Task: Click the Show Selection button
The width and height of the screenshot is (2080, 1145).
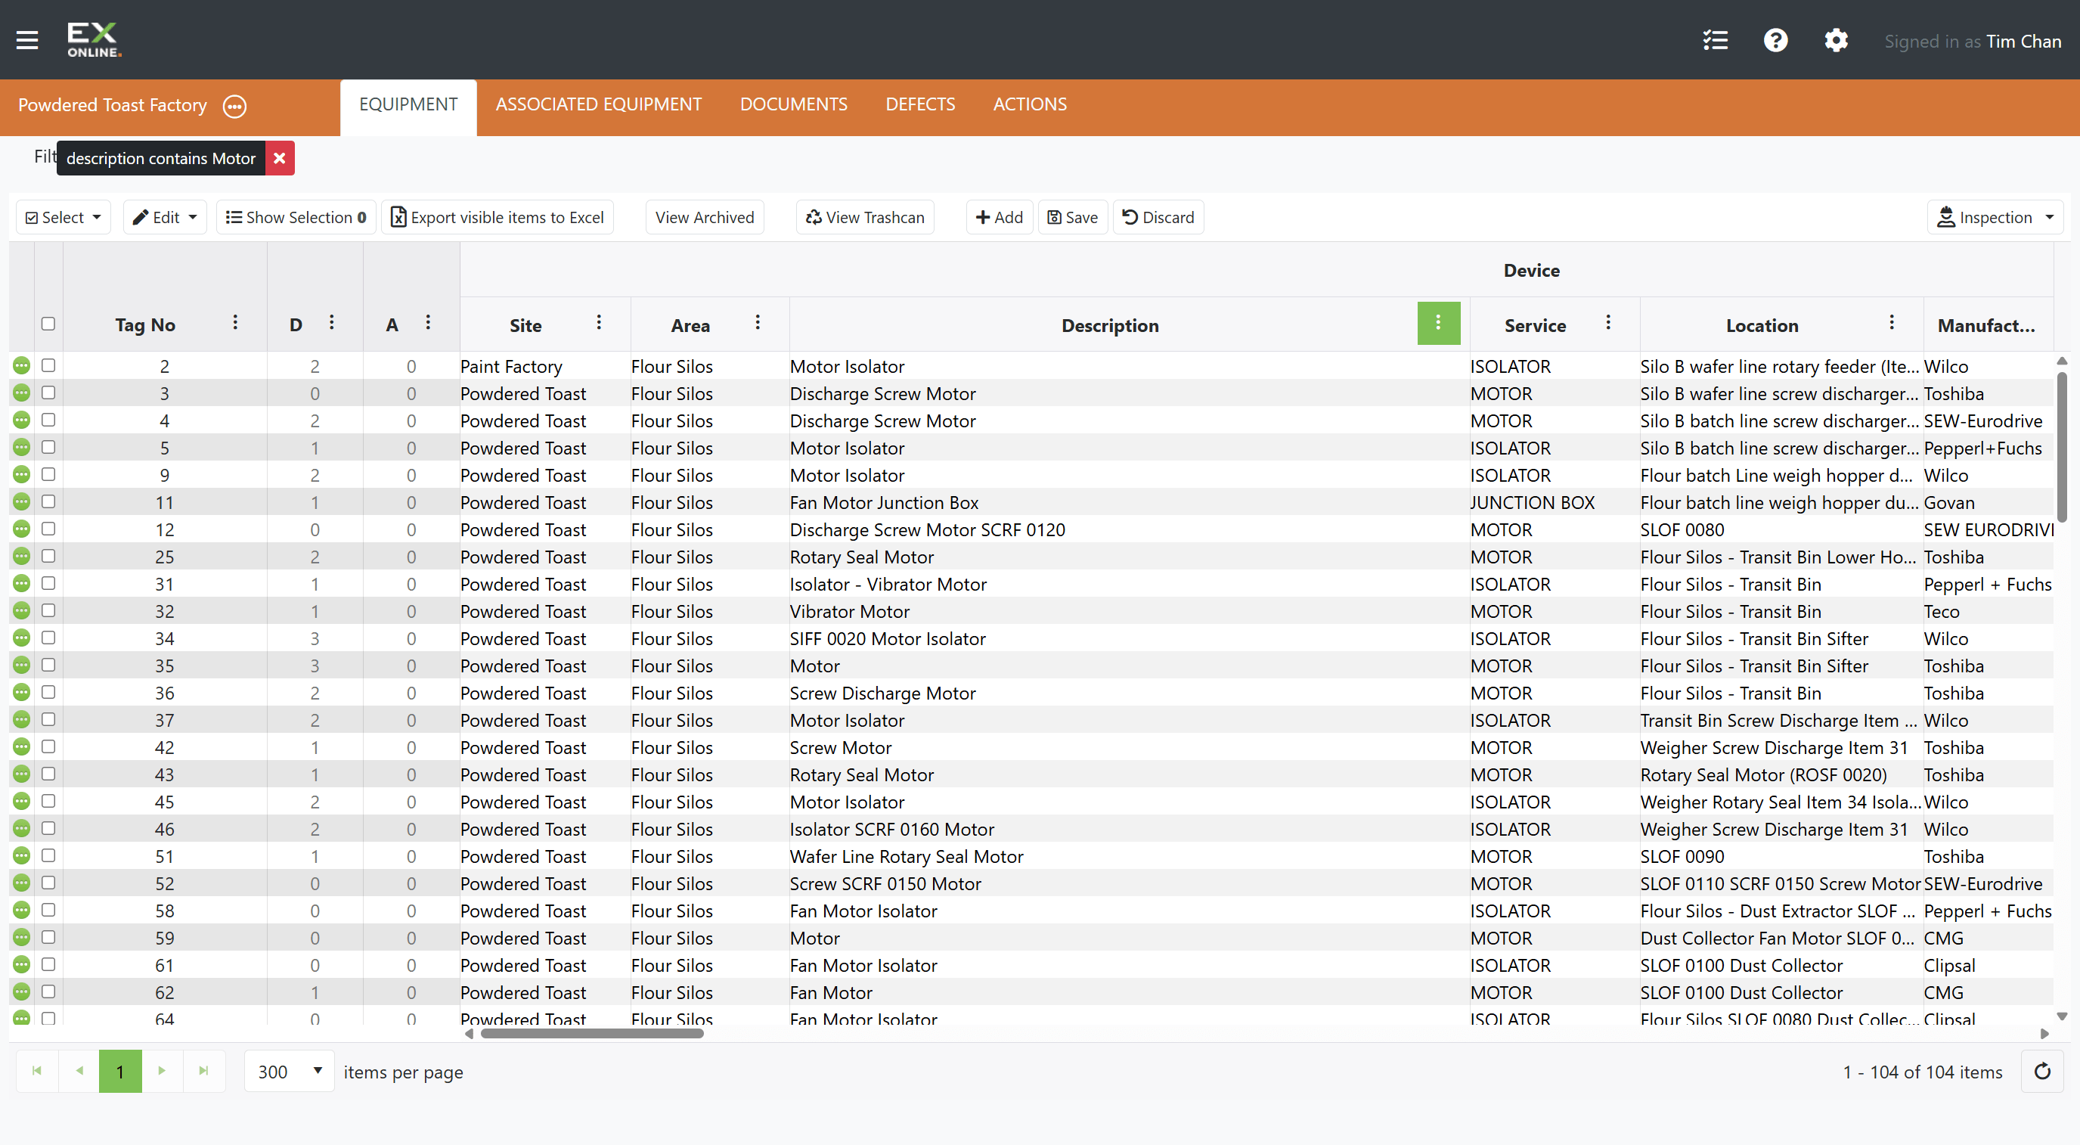Action: [296, 217]
